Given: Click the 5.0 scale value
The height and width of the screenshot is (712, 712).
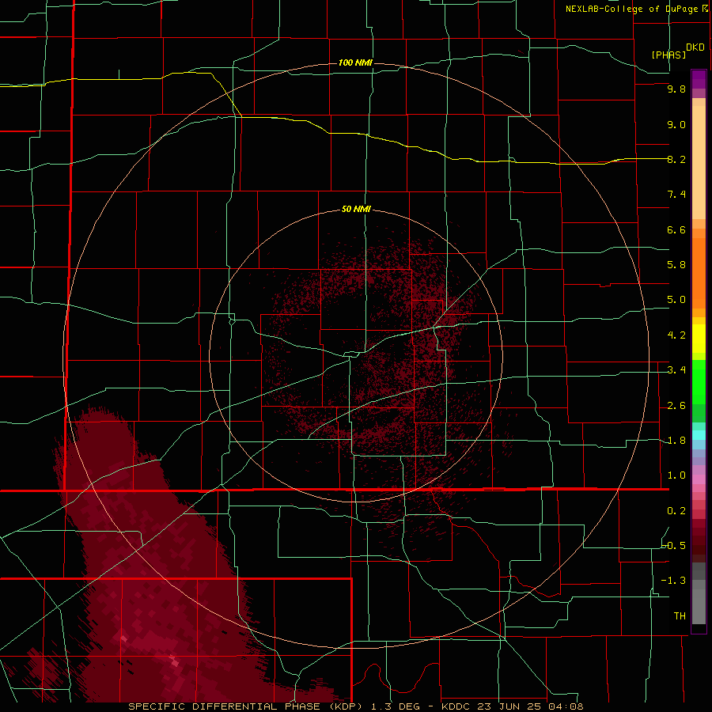Looking at the screenshot, I should tap(676, 300).
